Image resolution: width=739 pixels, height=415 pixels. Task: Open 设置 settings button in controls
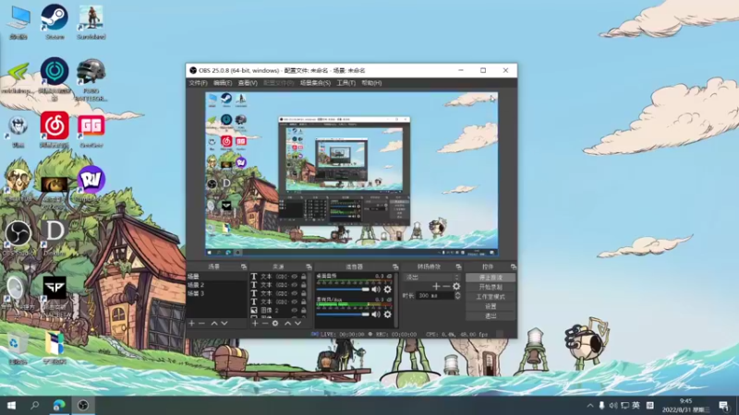tap(491, 306)
